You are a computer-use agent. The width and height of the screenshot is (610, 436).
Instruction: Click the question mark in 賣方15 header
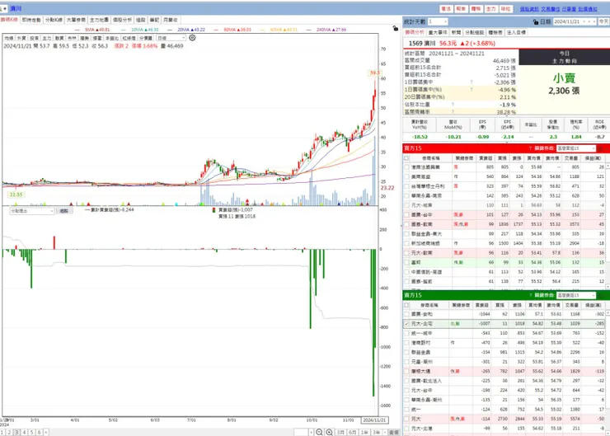[530, 295]
